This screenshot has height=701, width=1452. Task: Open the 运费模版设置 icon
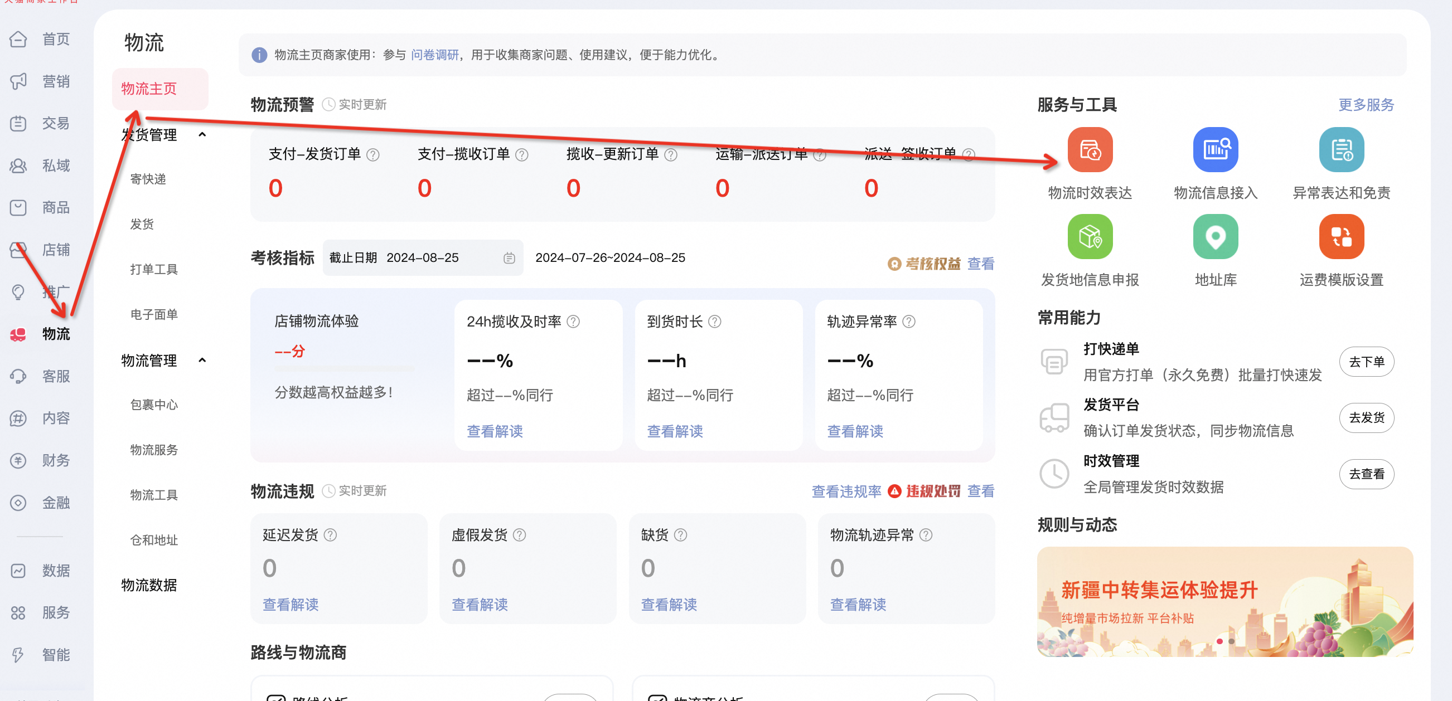(1341, 236)
